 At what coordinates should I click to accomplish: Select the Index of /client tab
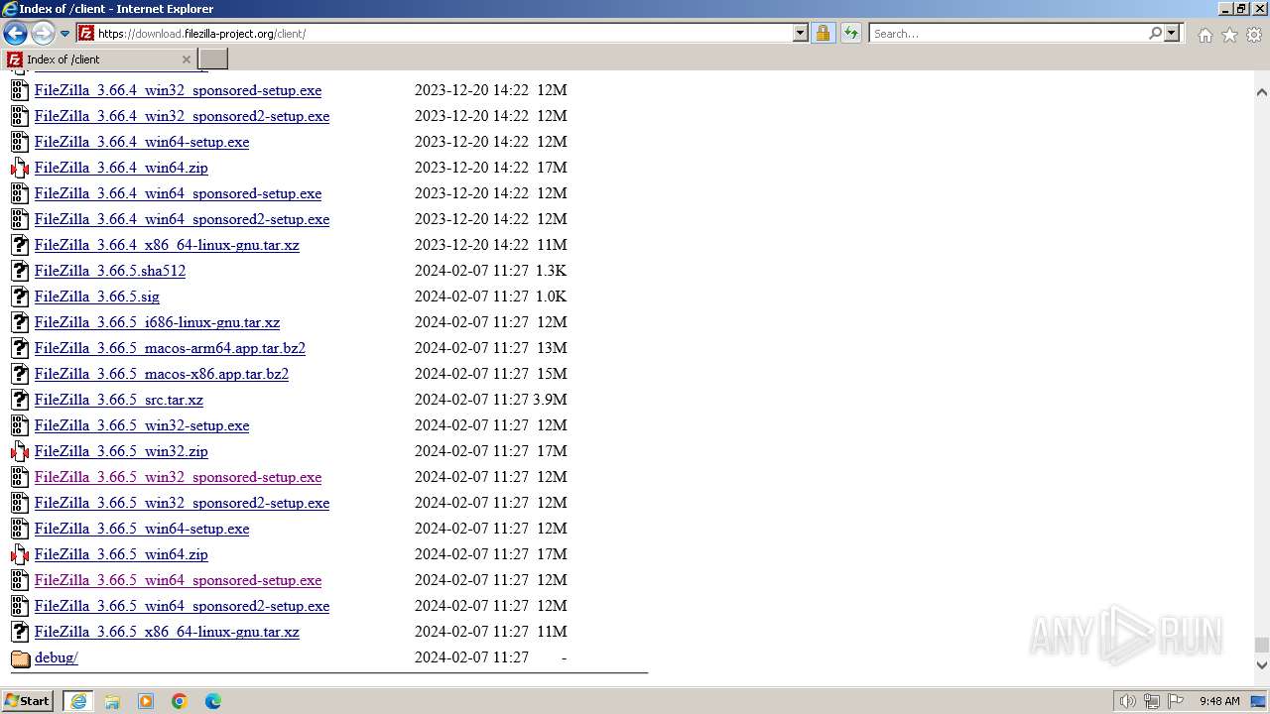click(99, 59)
